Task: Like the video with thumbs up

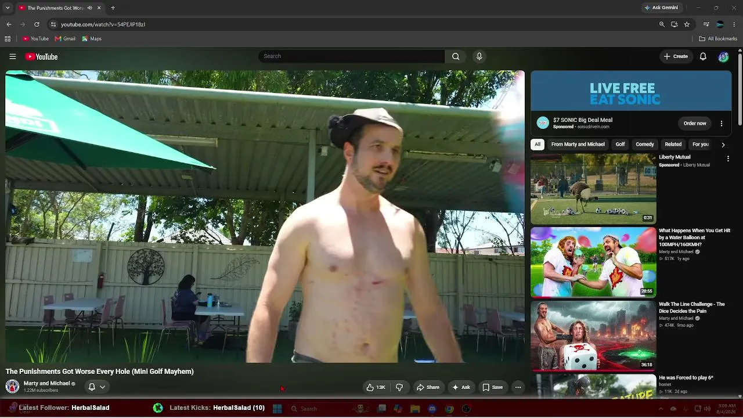Action: [x=376, y=387]
